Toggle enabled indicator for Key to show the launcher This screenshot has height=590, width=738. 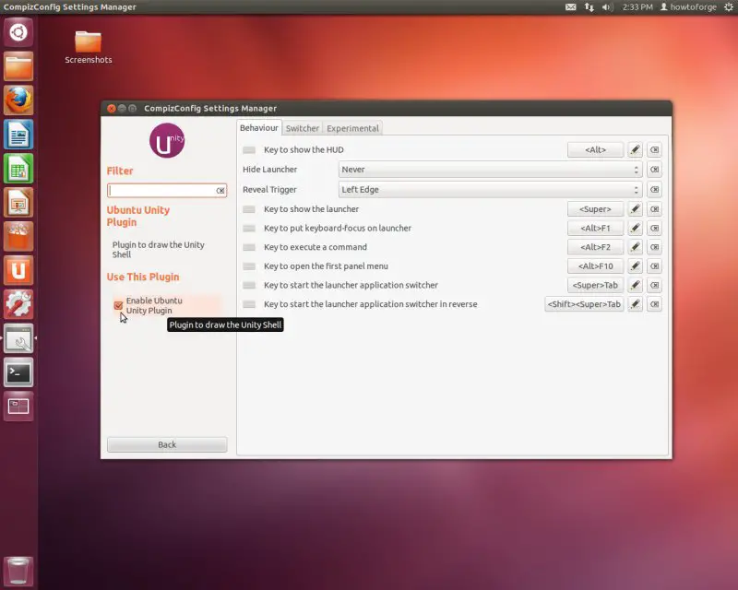249,209
